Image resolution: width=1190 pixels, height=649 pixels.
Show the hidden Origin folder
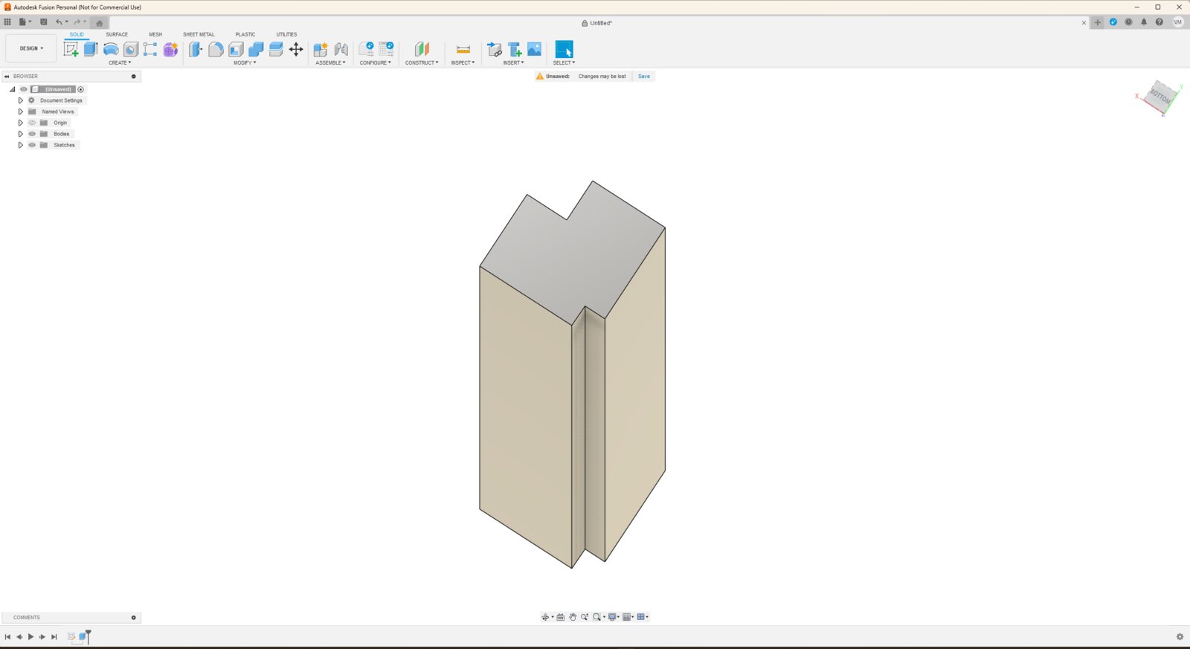[x=32, y=123]
